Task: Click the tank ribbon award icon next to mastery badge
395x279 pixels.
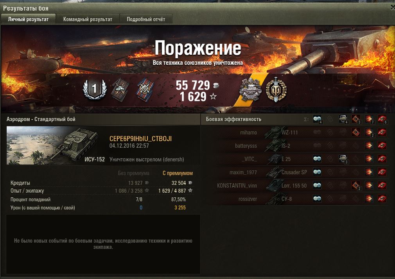Action: click(120, 89)
